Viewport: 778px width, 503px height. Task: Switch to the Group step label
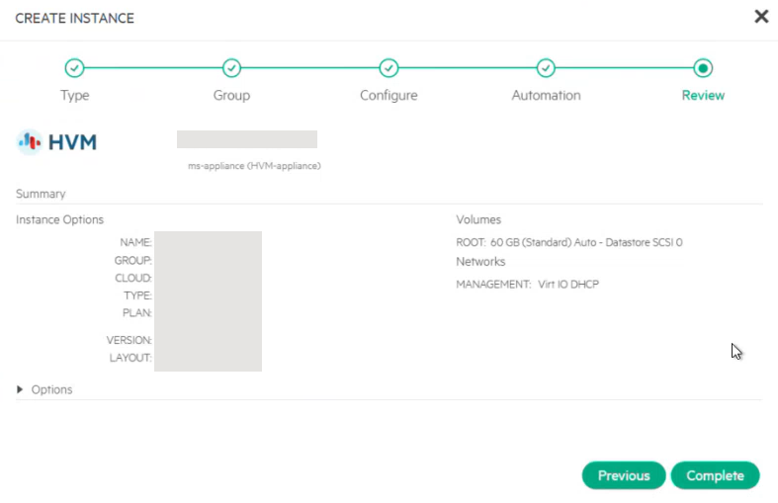pyautogui.click(x=231, y=96)
